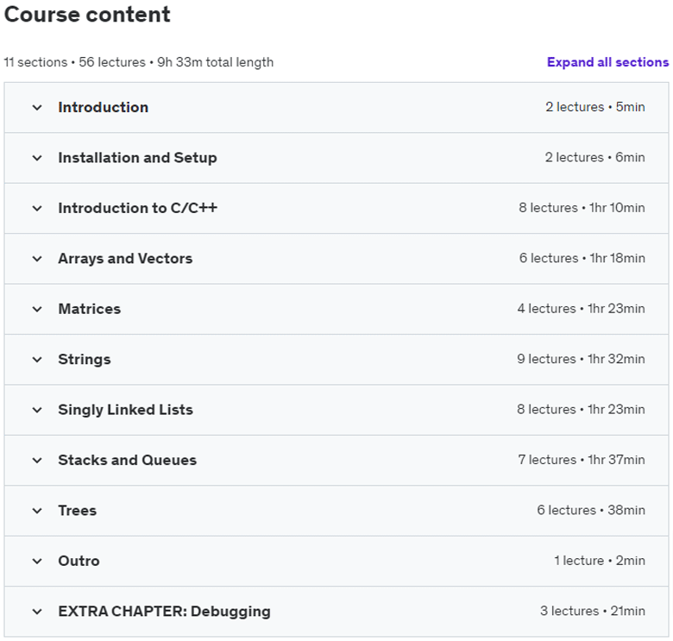Open the Trees section title
Viewport: 673px width, 641px height.
coord(78,511)
